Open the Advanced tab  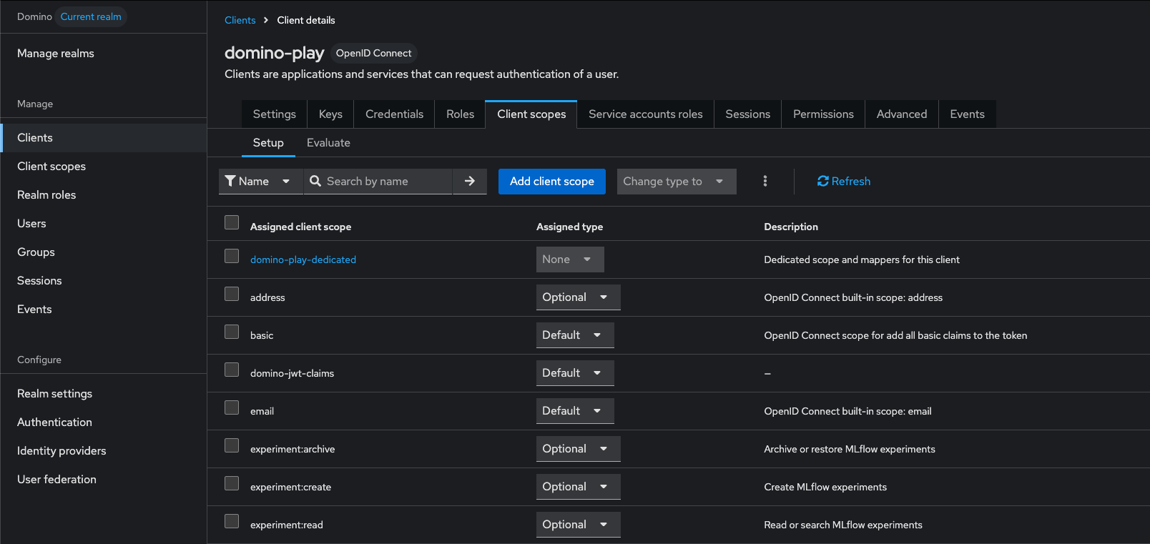click(x=902, y=114)
